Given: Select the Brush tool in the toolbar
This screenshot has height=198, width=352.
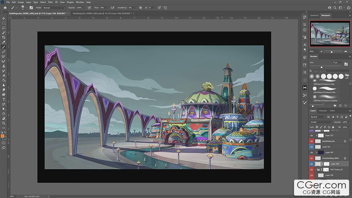Looking at the screenshot, I should click(4, 47).
